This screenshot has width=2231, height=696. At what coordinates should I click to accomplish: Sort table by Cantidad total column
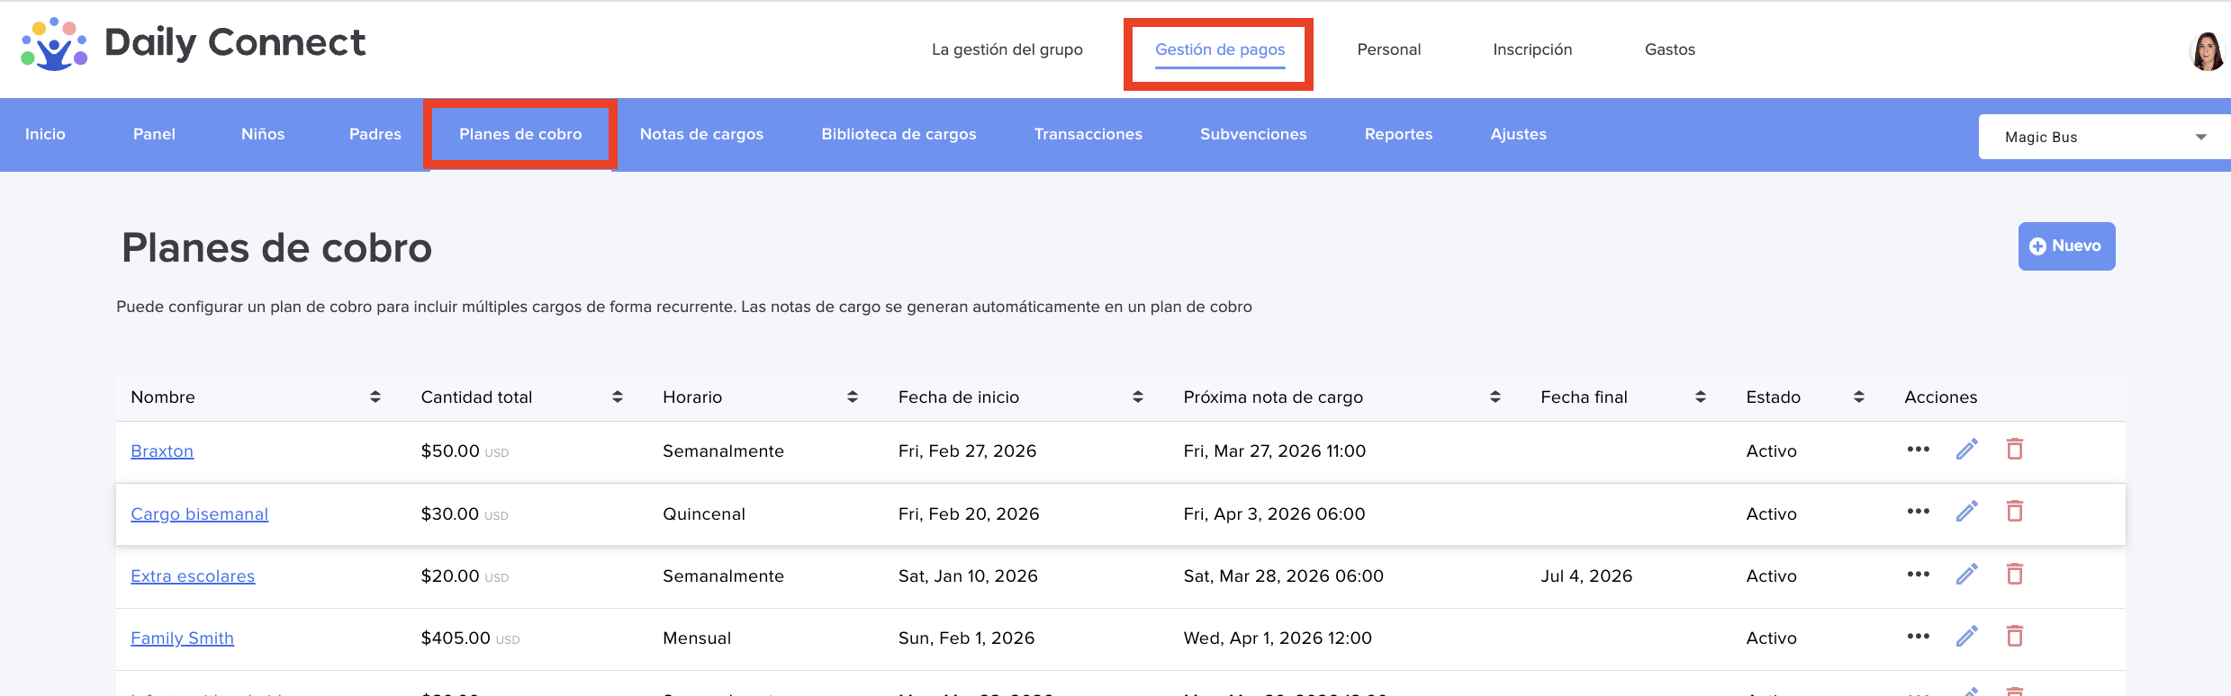click(x=618, y=397)
